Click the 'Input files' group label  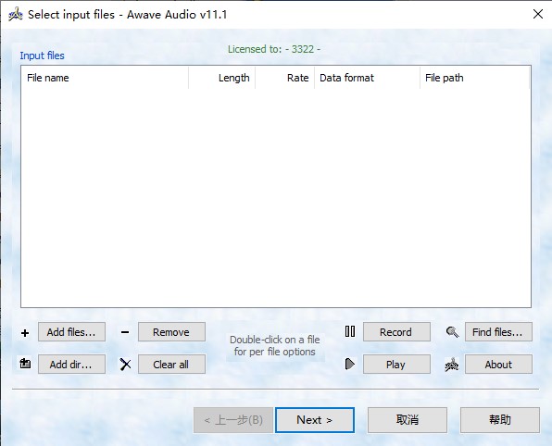click(x=43, y=56)
